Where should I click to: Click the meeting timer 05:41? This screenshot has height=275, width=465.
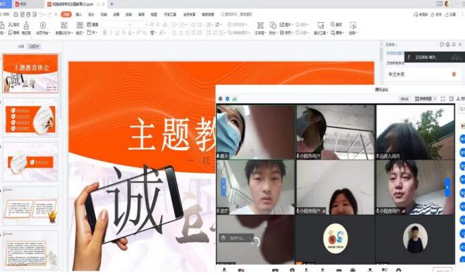(405, 99)
